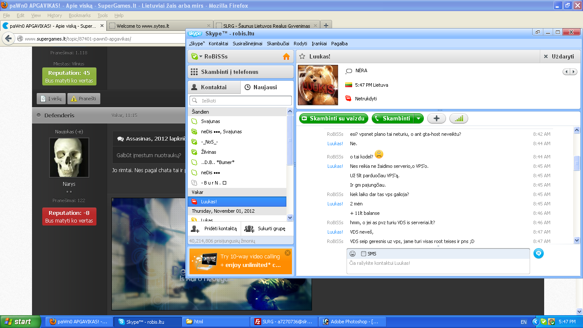Click the profile panel right arrow
583x328 pixels.
574,72
